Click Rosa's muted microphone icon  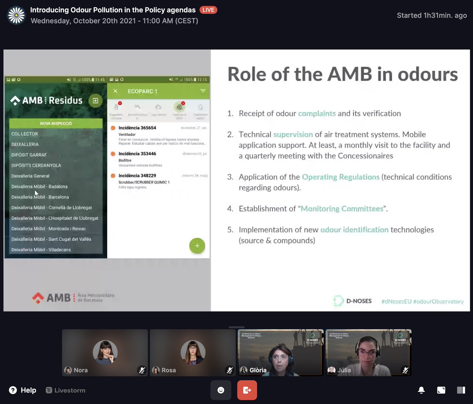(229, 370)
